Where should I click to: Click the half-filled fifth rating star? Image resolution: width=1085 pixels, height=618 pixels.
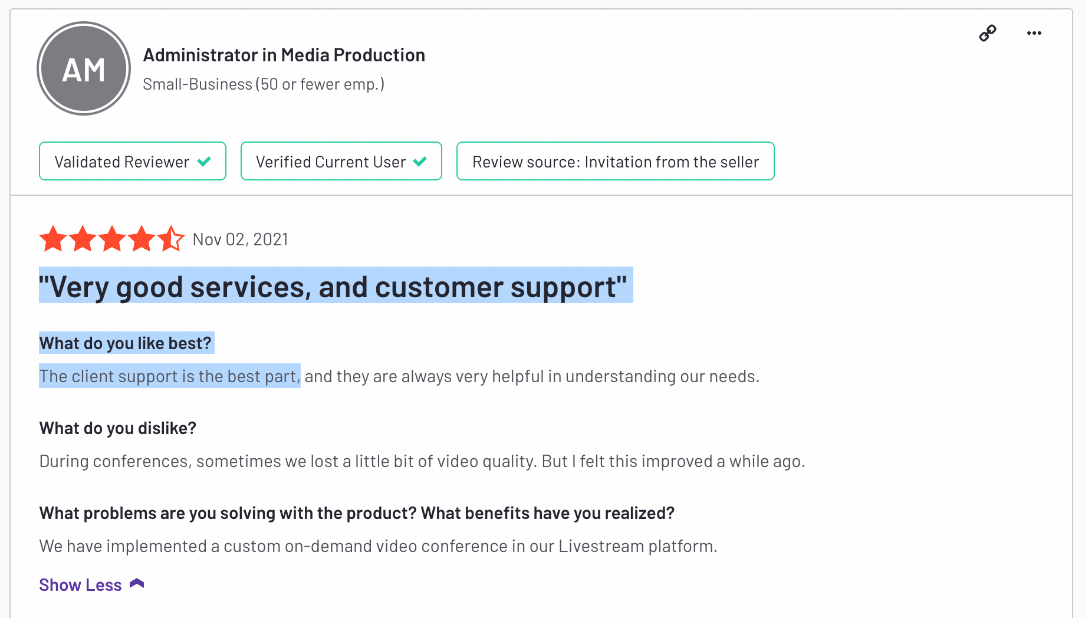(x=171, y=239)
